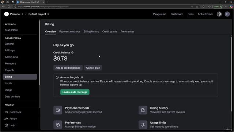Go back with browser back arrow
Image resolution: width=234 pixels, height=132 pixels.
(3, 7)
